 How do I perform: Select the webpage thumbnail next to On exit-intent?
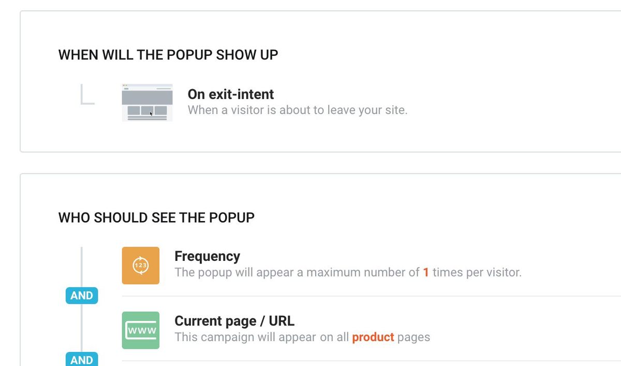[x=147, y=102]
